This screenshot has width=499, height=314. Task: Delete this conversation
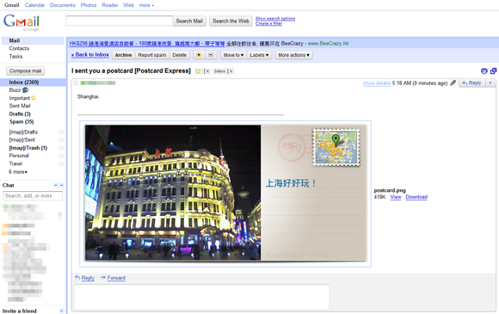(x=180, y=55)
